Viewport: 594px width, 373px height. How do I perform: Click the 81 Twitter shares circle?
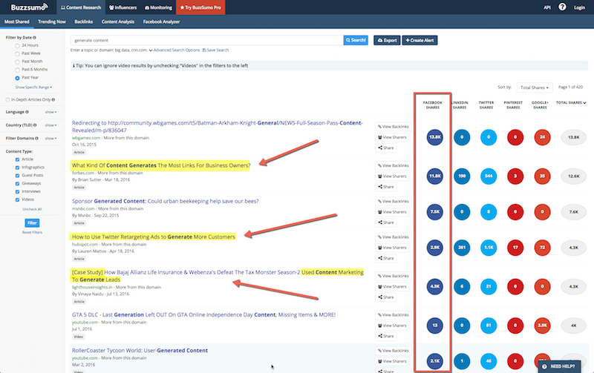click(489, 326)
